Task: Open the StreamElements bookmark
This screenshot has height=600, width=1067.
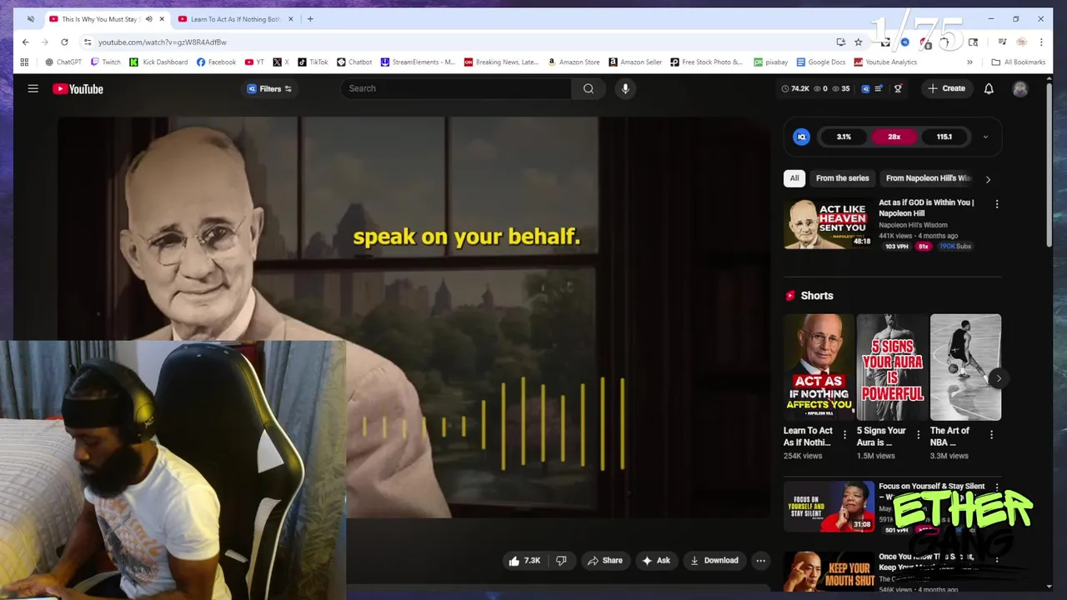Action: pyautogui.click(x=418, y=62)
